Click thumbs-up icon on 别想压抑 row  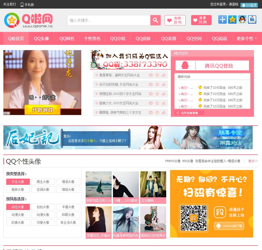point(164,94)
